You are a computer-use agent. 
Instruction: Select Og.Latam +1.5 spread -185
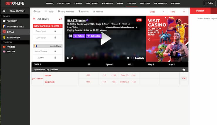(x=109, y=82)
